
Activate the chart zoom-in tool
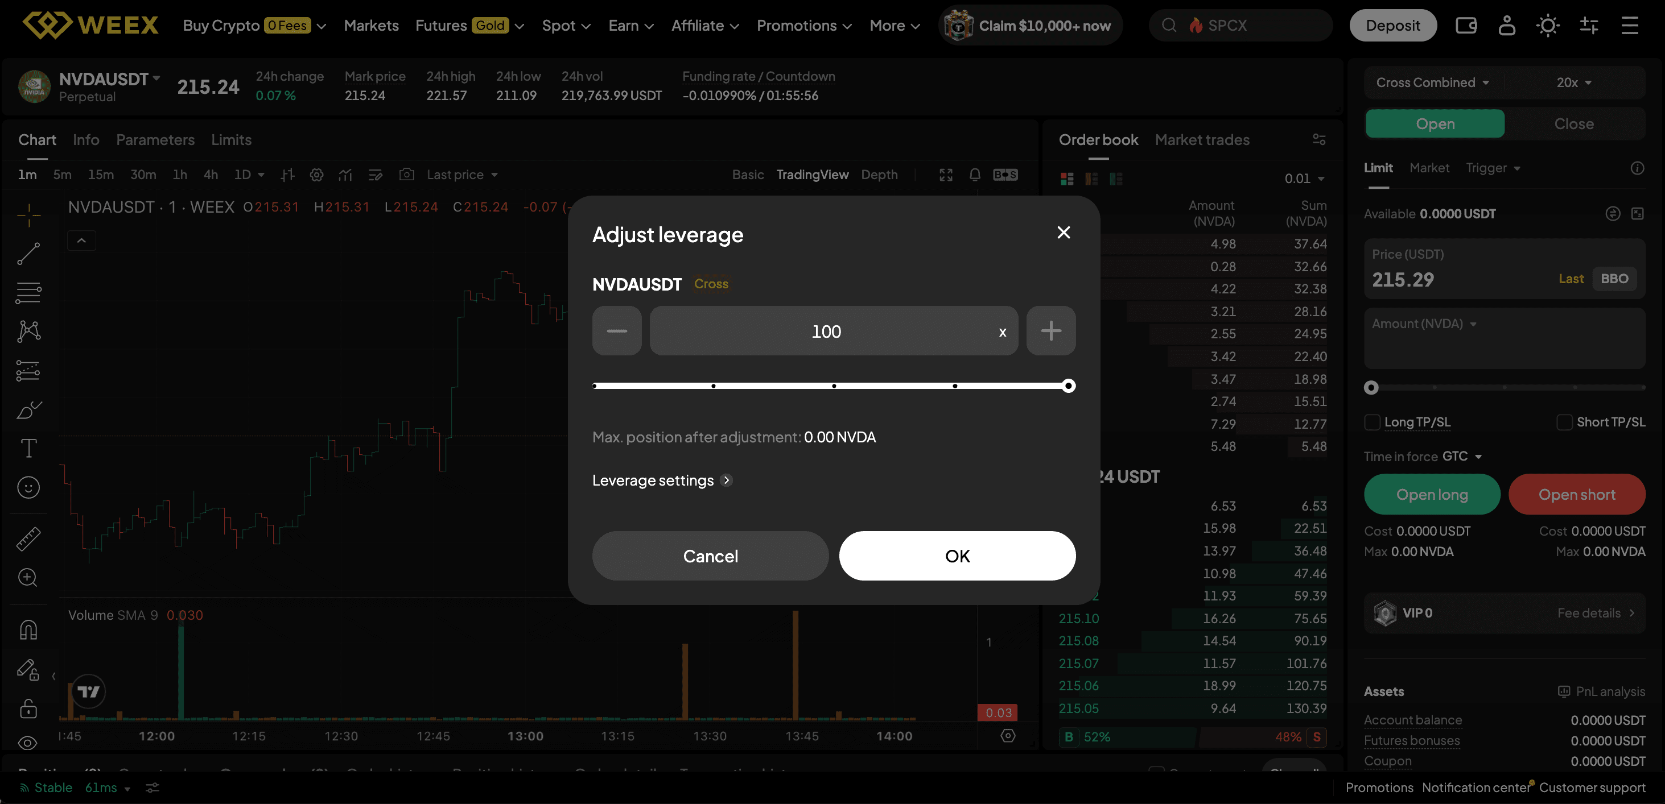pos(28,577)
